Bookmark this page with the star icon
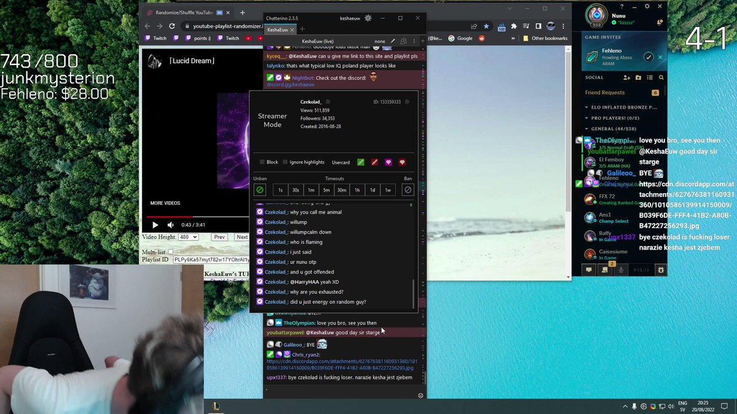The width and height of the screenshot is (737, 414). pos(486,26)
